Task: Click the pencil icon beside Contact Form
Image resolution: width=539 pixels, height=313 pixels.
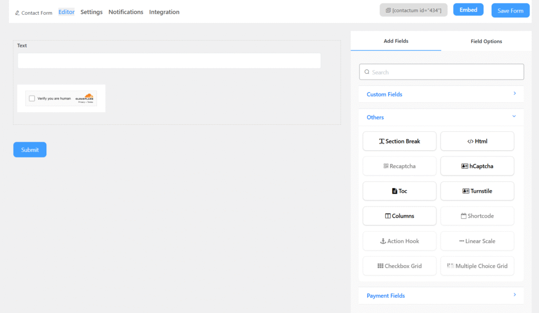Action: pos(17,13)
